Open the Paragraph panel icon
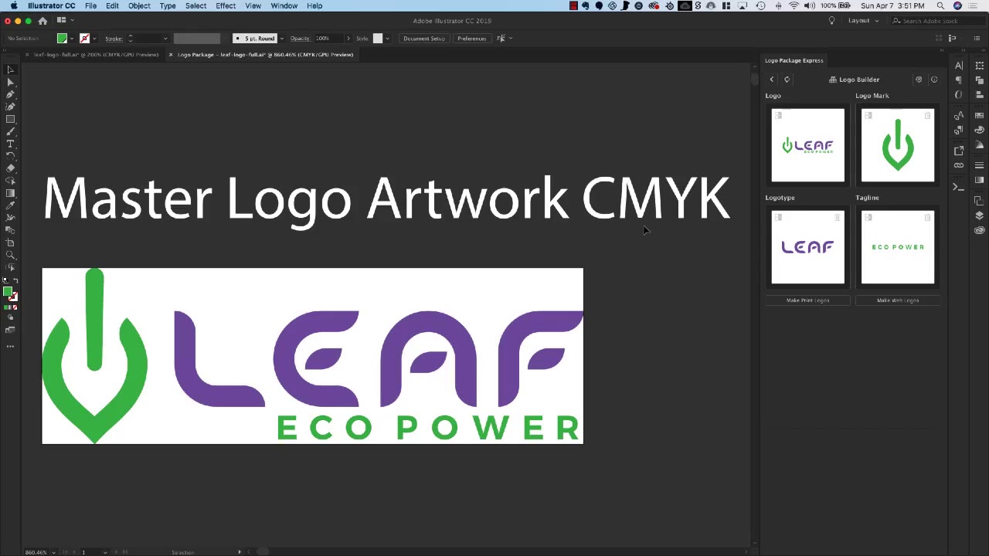The width and height of the screenshot is (989, 556). (x=959, y=80)
